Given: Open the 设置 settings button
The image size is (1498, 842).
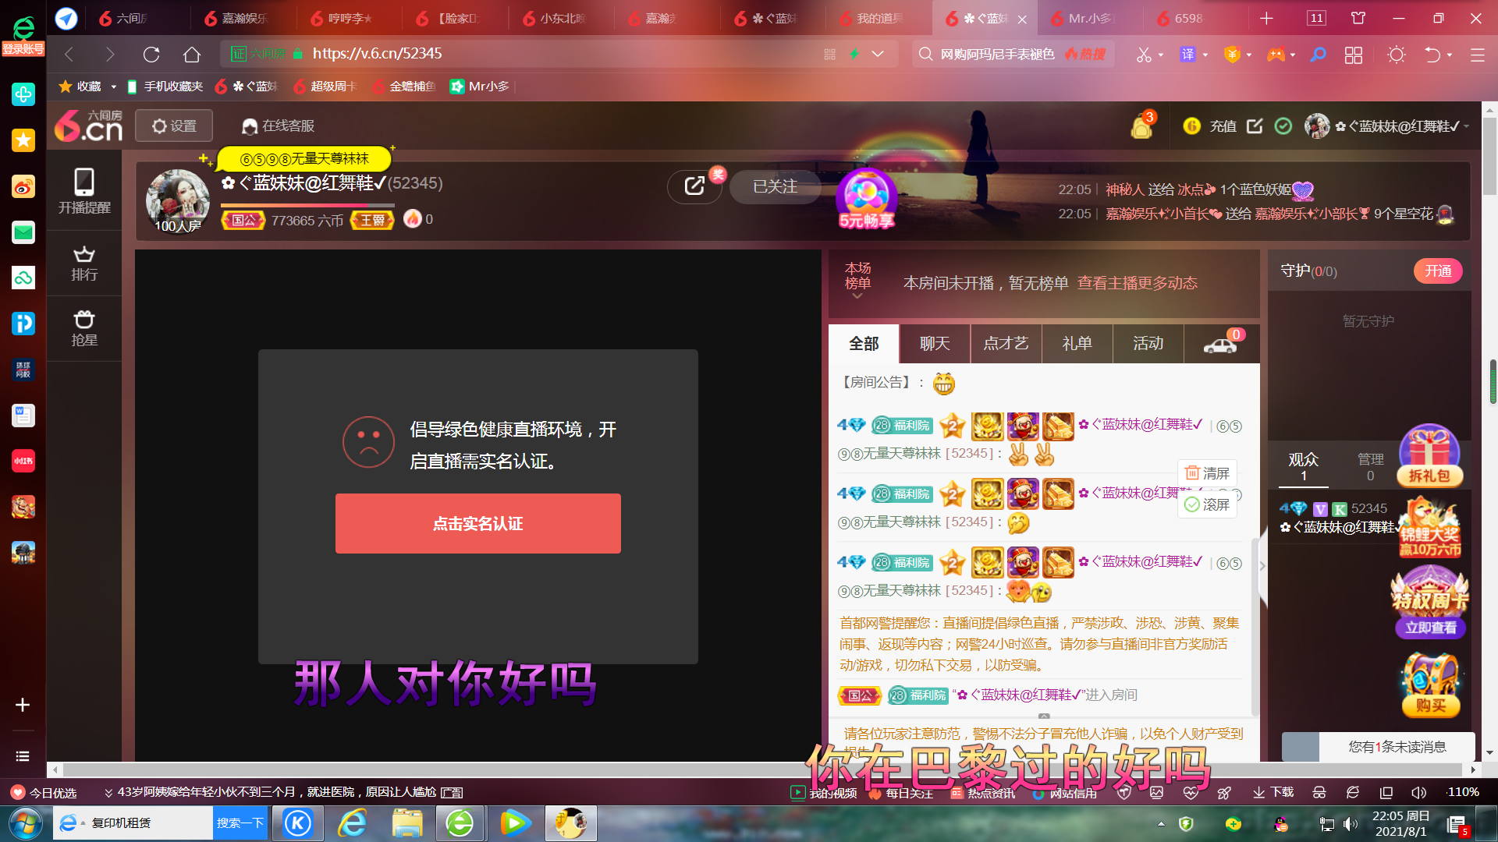Looking at the screenshot, I should pyautogui.click(x=175, y=126).
